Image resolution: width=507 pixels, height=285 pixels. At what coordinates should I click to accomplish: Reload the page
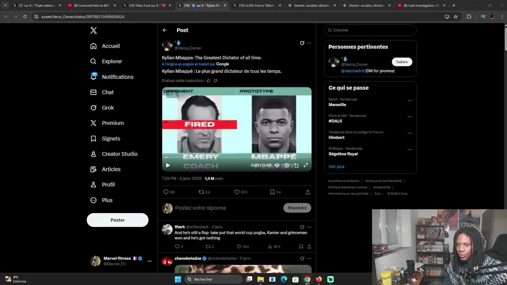(25, 17)
